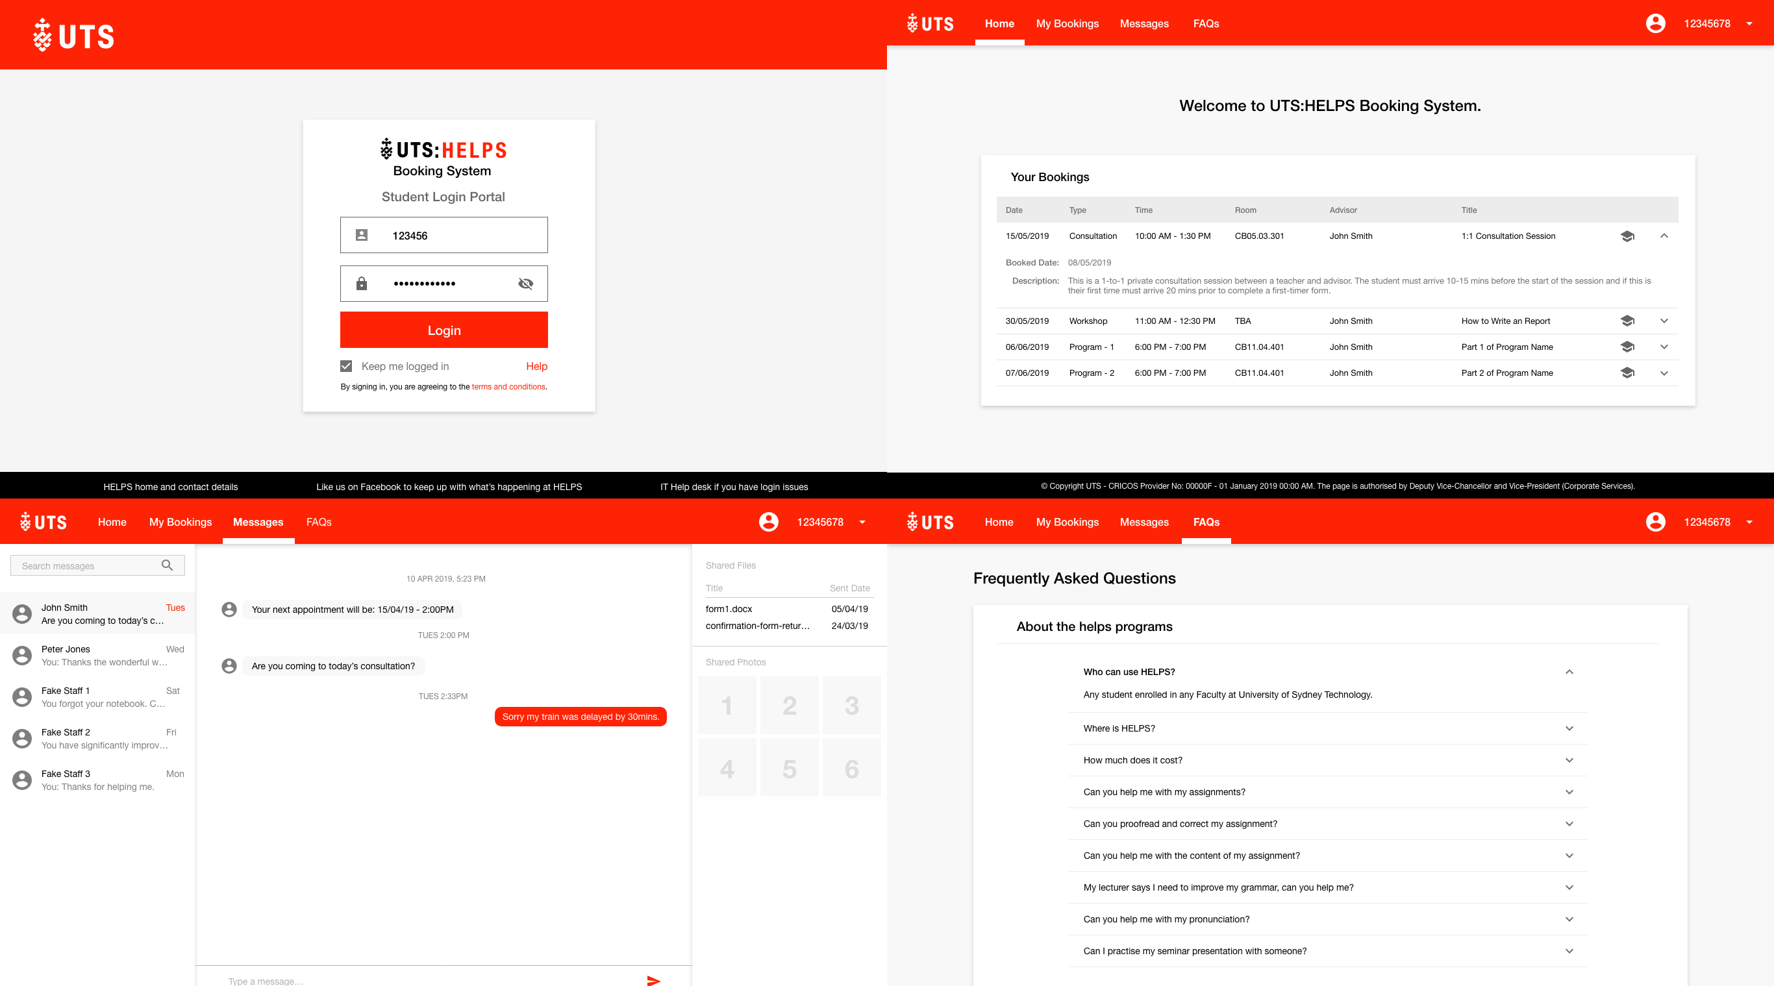Open shared photo thumbnail 3
The height and width of the screenshot is (986, 1774).
(852, 705)
